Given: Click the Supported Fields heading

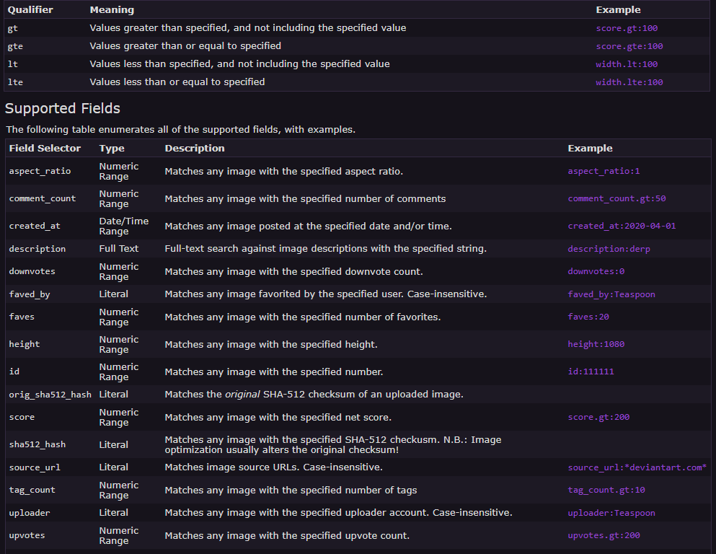Looking at the screenshot, I should (63, 109).
